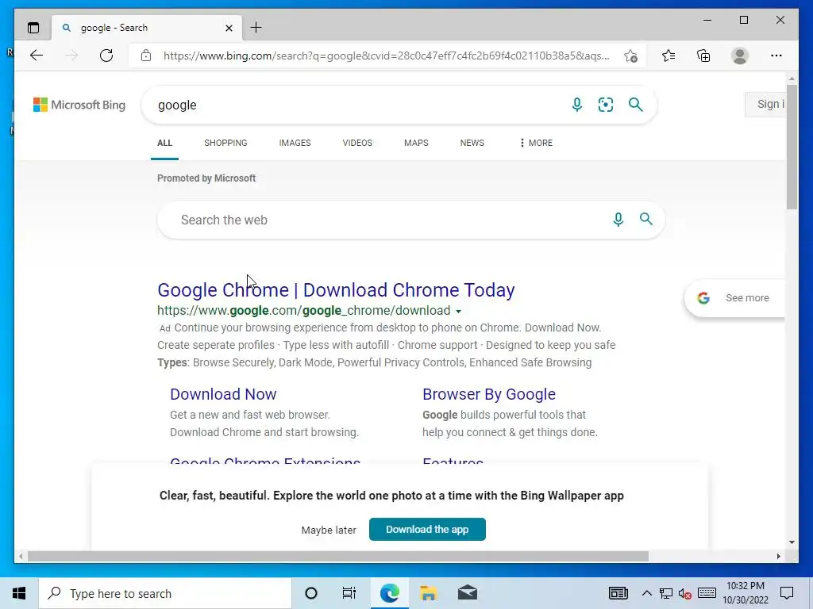813x609 pixels.
Task: Switch to MAPS tab
Action: [416, 143]
